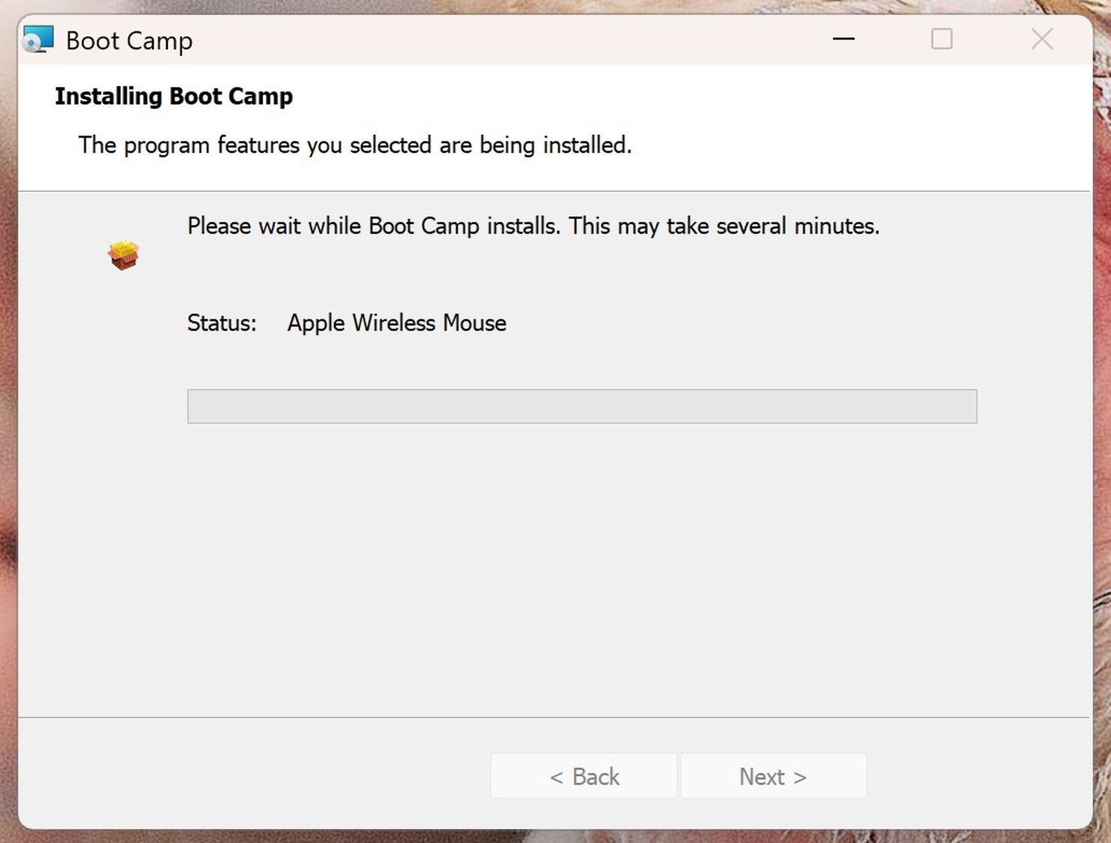Image resolution: width=1111 pixels, height=843 pixels.
Task: Click the 'Apple Wireless Mouse' status text
Action: tap(397, 323)
